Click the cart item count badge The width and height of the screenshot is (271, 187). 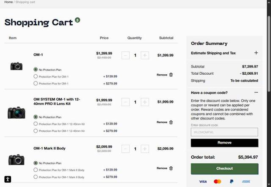click(x=77, y=20)
